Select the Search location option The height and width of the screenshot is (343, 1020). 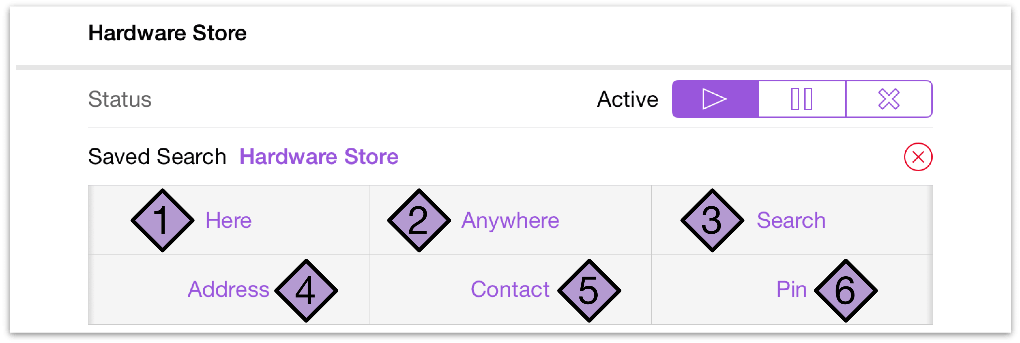pos(791,220)
